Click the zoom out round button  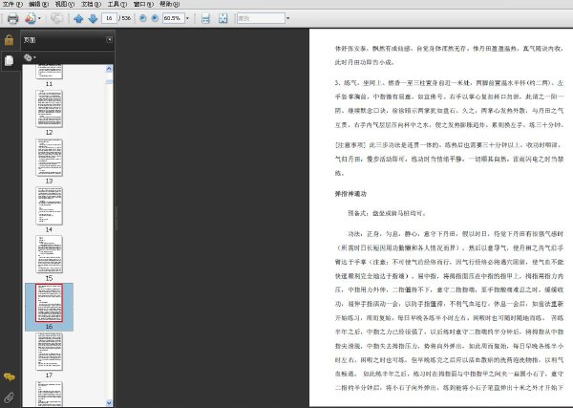[x=143, y=18]
